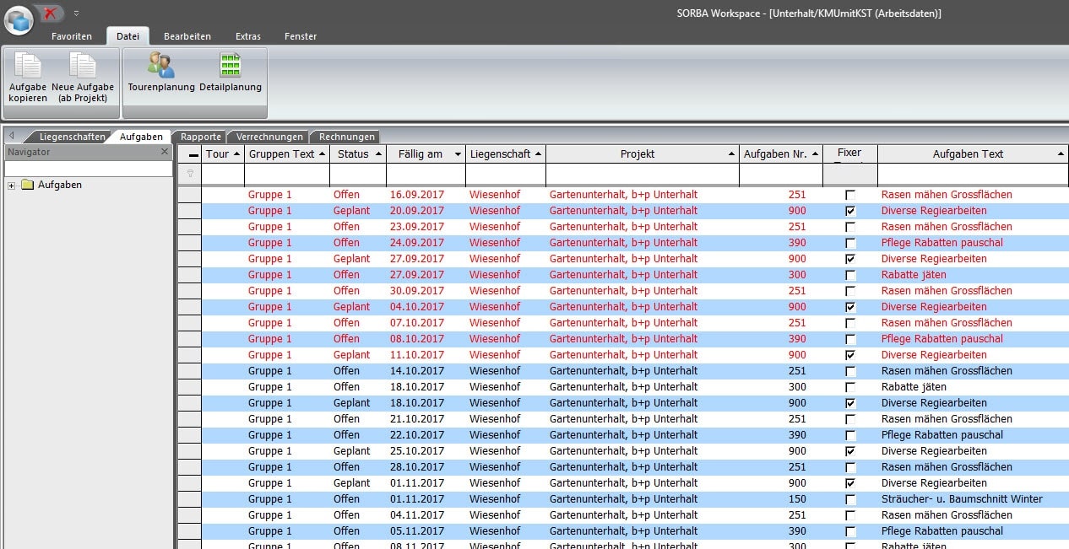Click Rabatte jäten in 18.10.2017 row
The height and width of the screenshot is (549, 1069).
(914, 387)
